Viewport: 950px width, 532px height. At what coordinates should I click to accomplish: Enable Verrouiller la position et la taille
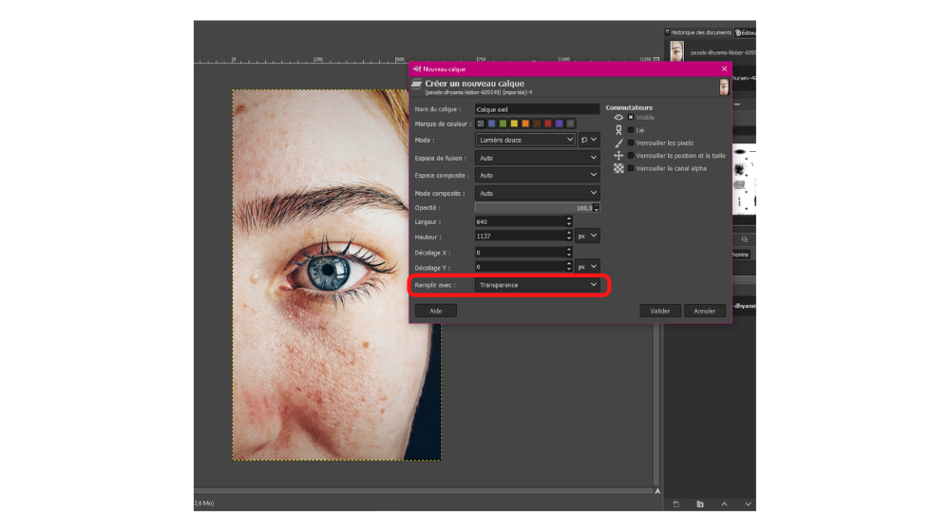[x=631, y=156]
